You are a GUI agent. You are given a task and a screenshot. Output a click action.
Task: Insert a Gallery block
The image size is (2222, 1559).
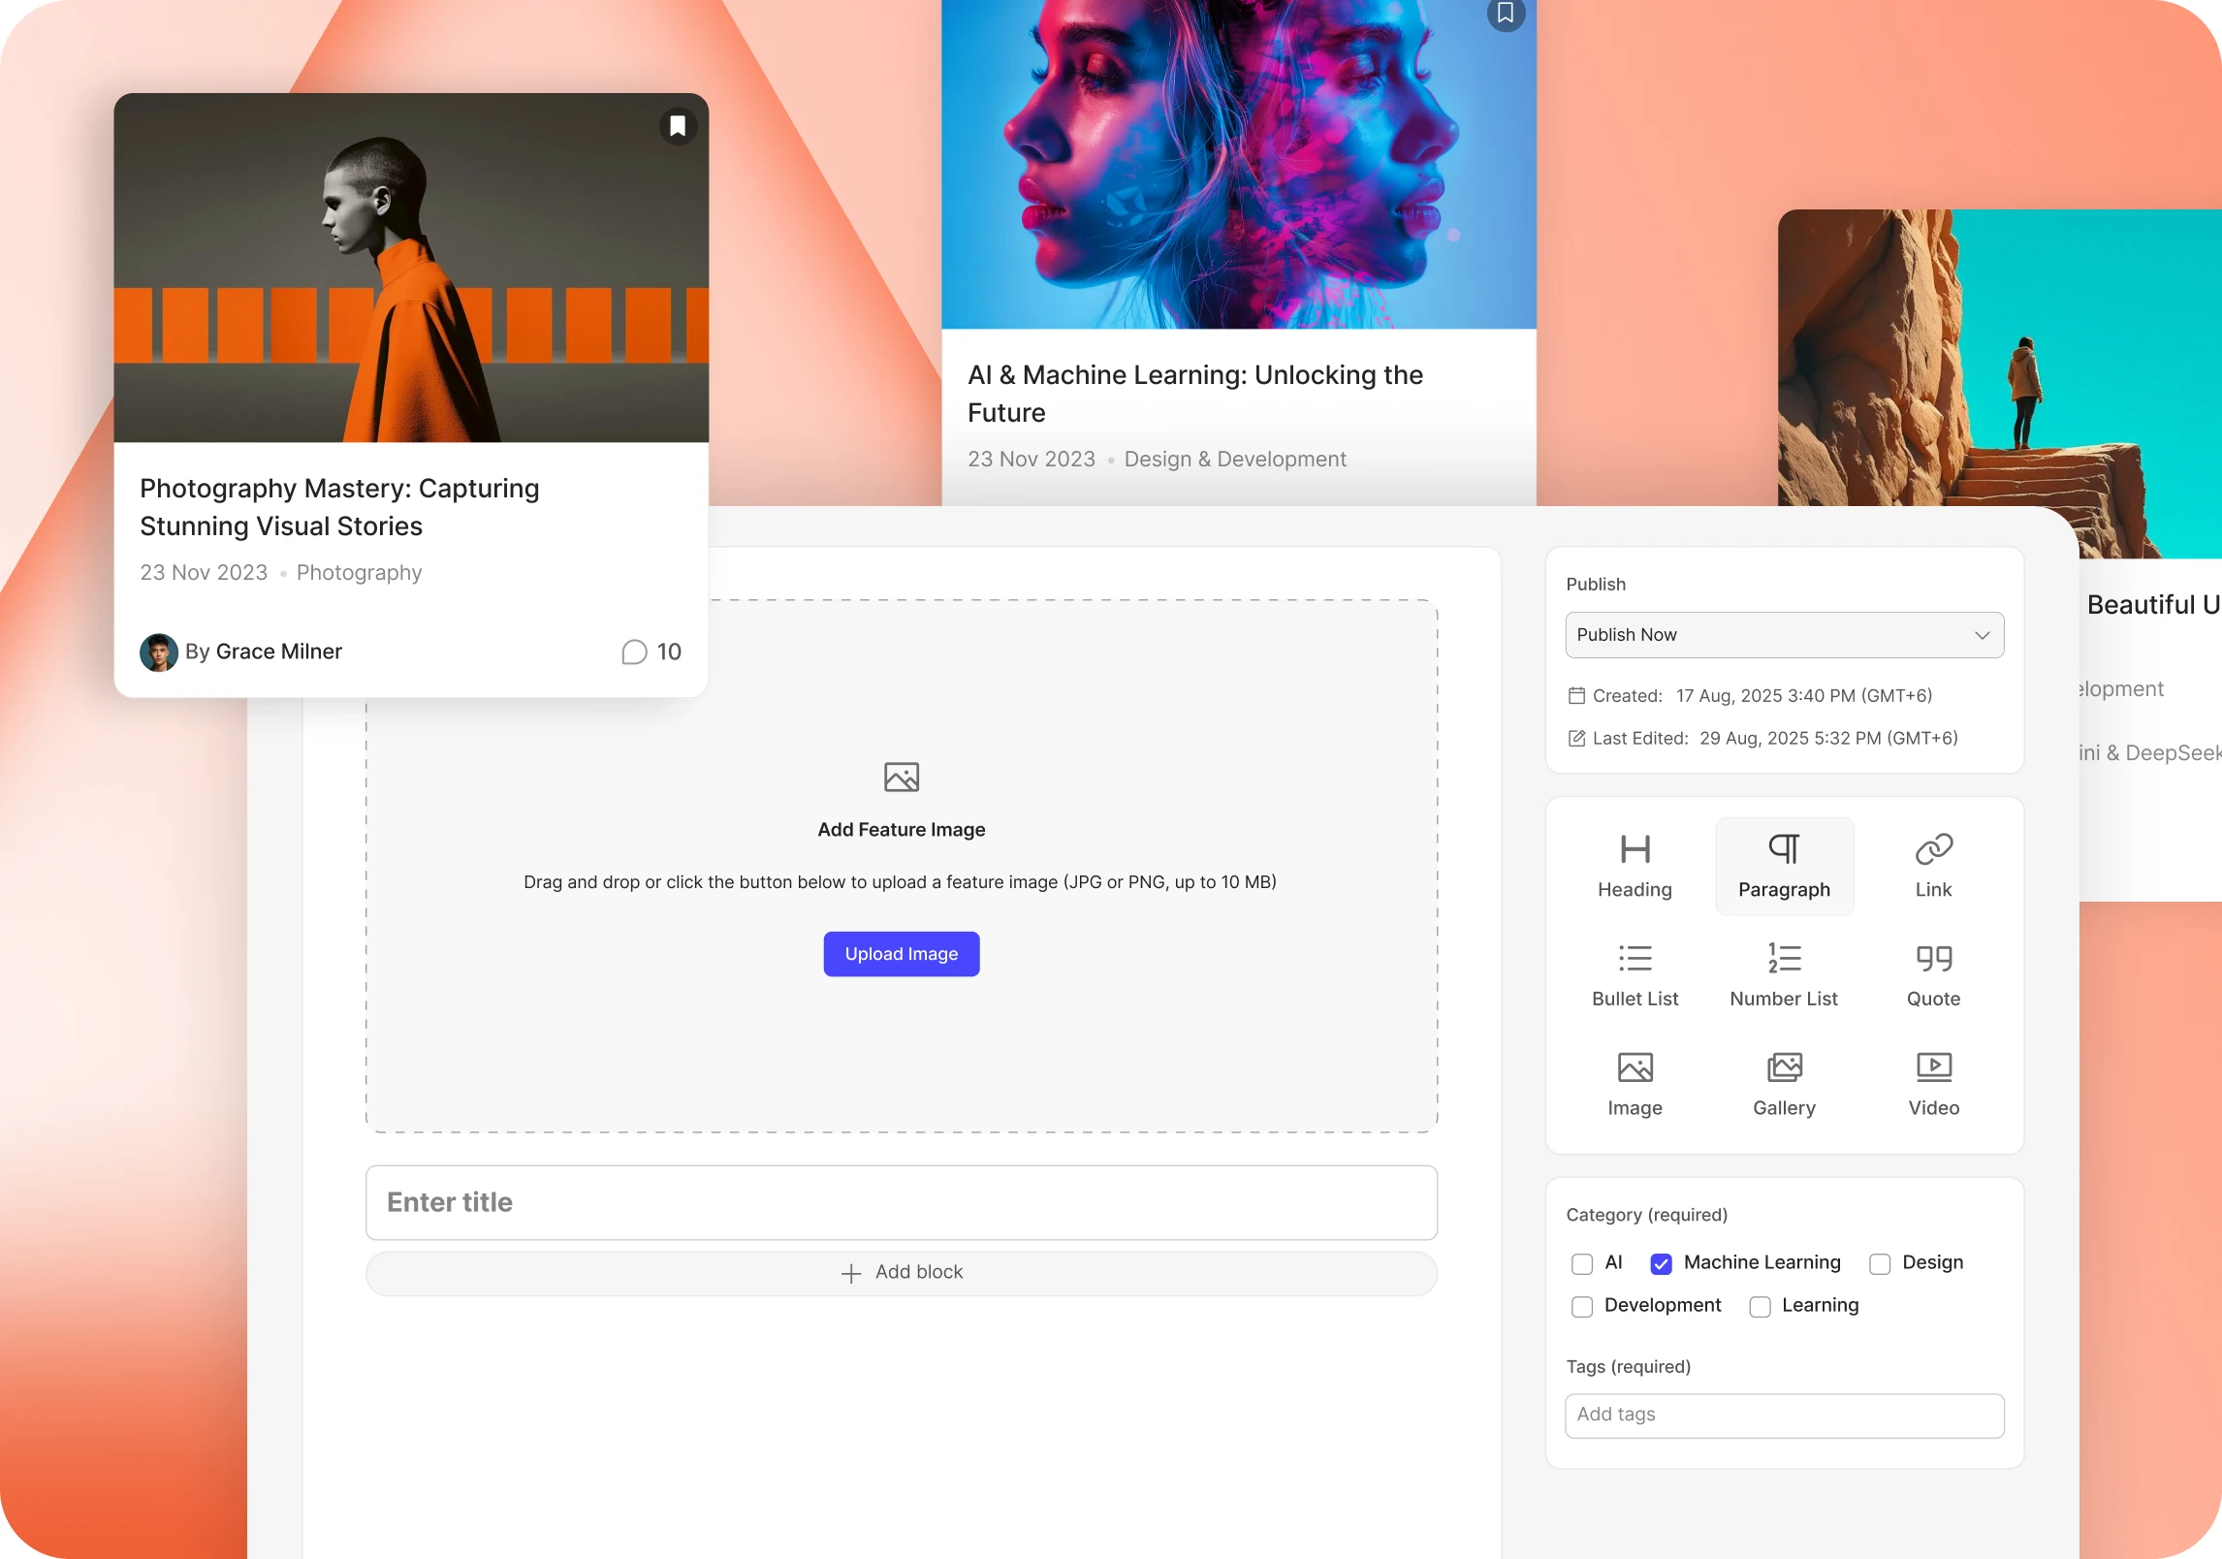click(x=1784, y=1085)
